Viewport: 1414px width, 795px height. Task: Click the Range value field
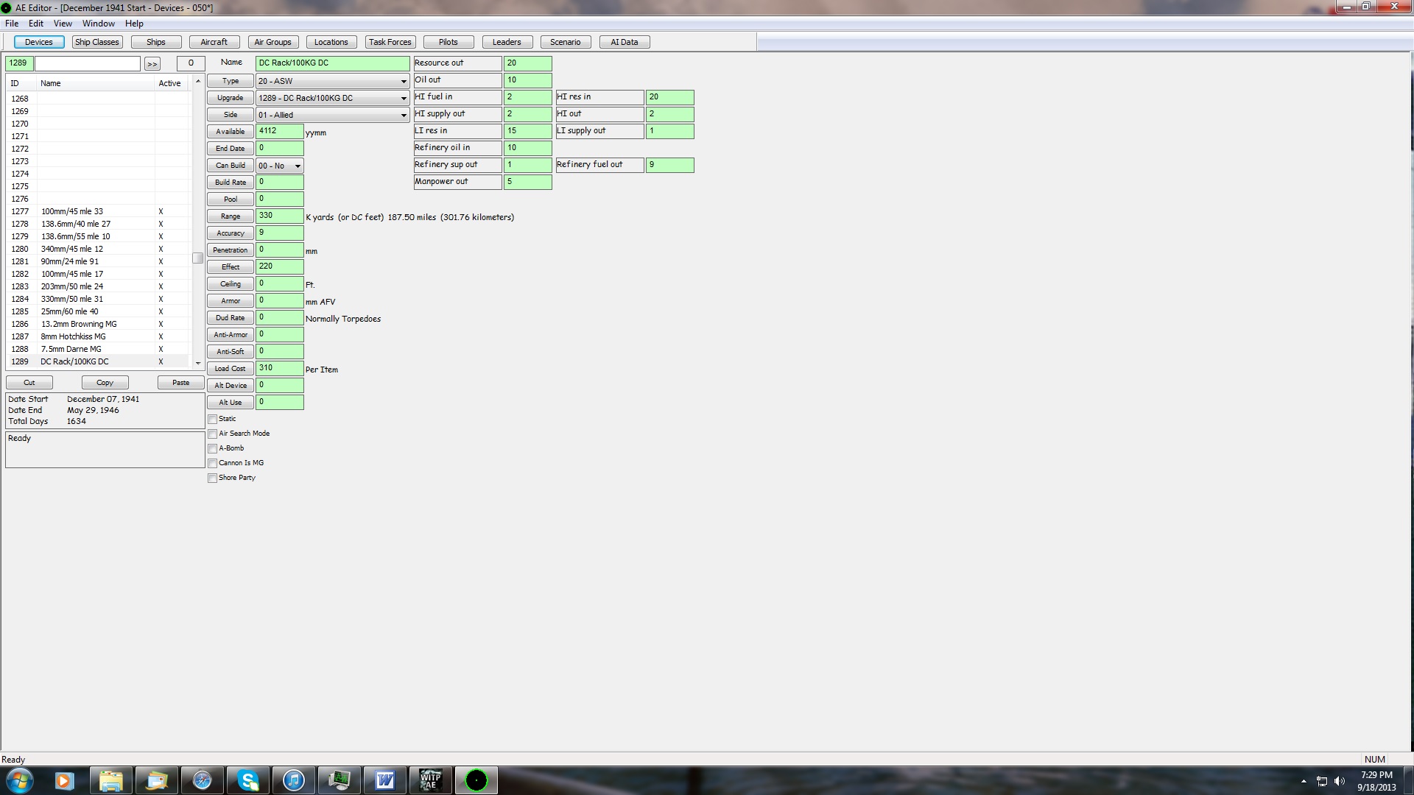(279, 216)
